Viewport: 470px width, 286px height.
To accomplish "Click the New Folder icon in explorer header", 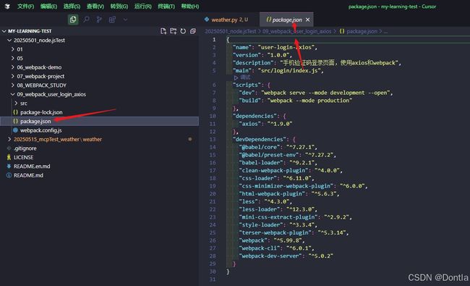I will pyautogui.click(x=174, y=31).
